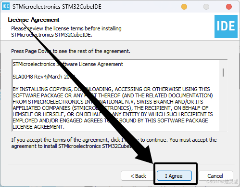This screenshot has width=240, height=187.
Task: Click the "License Agreement" heading
Action: pos(34,20)
